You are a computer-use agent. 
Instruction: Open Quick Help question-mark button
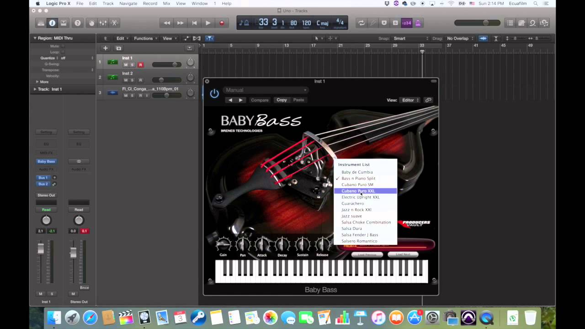pos(78,23)
